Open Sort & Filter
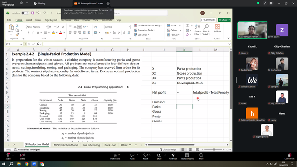297x167 pixels. pyautogui.click(x=198, y=30)
